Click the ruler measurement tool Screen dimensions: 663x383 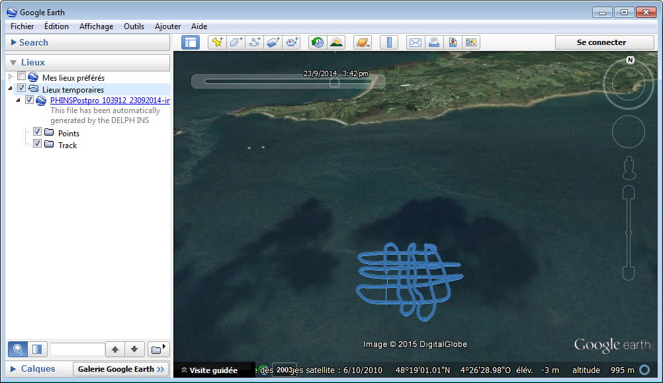pyautogui.click(x=389, y=42)
